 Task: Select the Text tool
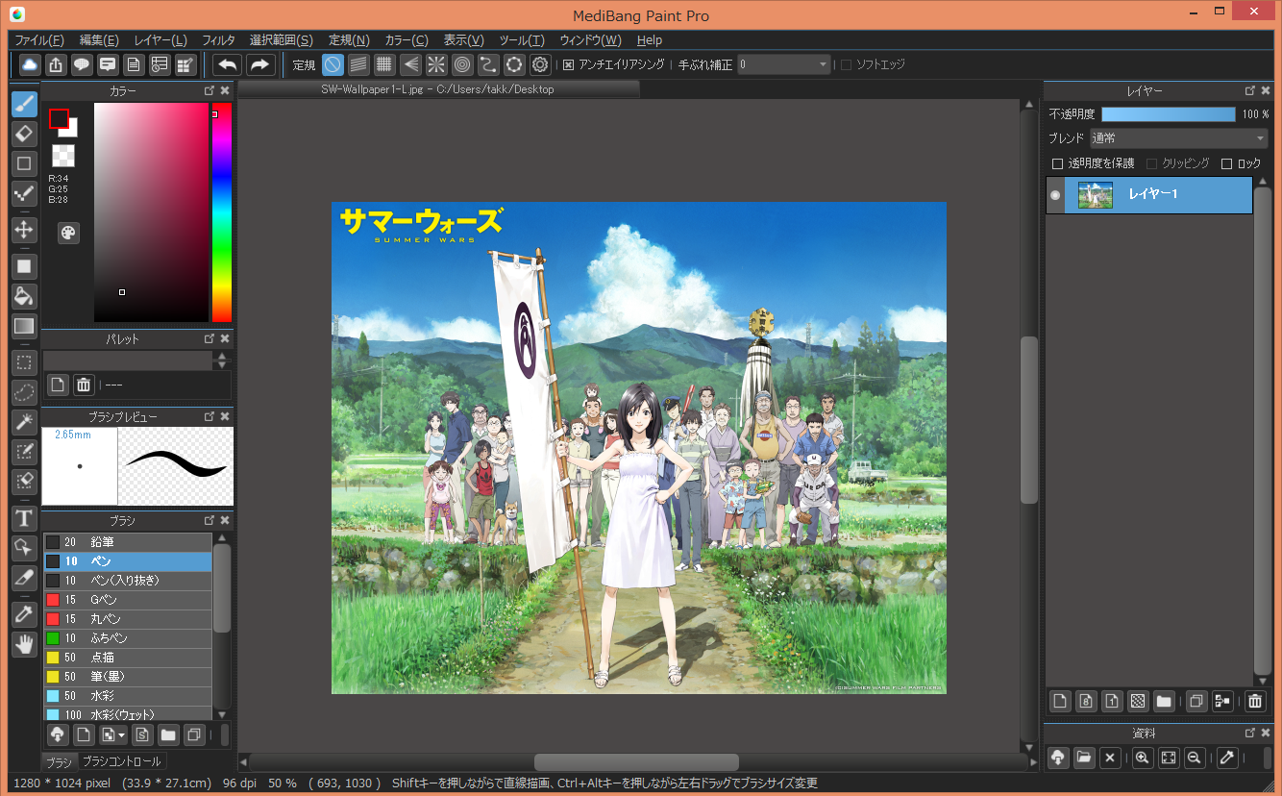tap(25, 518)
